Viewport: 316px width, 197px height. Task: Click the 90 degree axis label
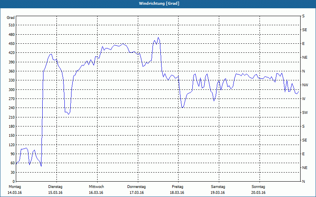tap(13, 154)
